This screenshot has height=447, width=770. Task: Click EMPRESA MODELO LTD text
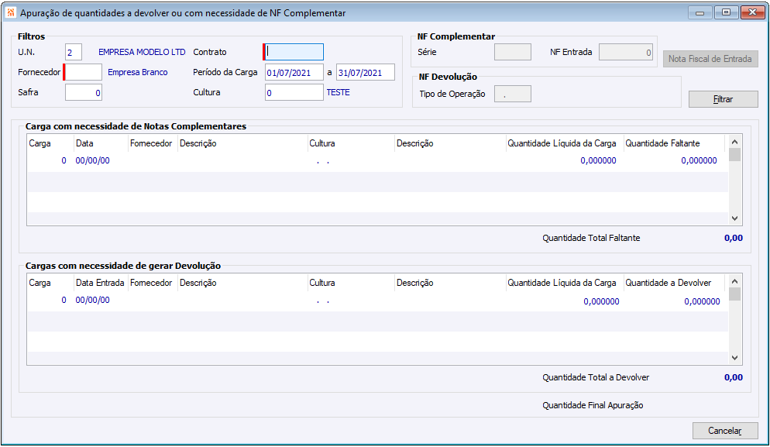[142, 52]
